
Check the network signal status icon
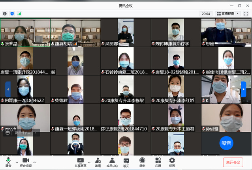click(19, 13)
